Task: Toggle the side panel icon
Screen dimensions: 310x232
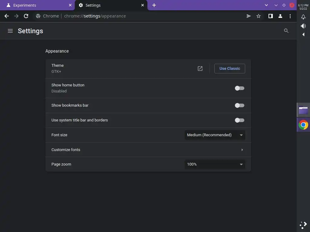Action: click(271, 16)
